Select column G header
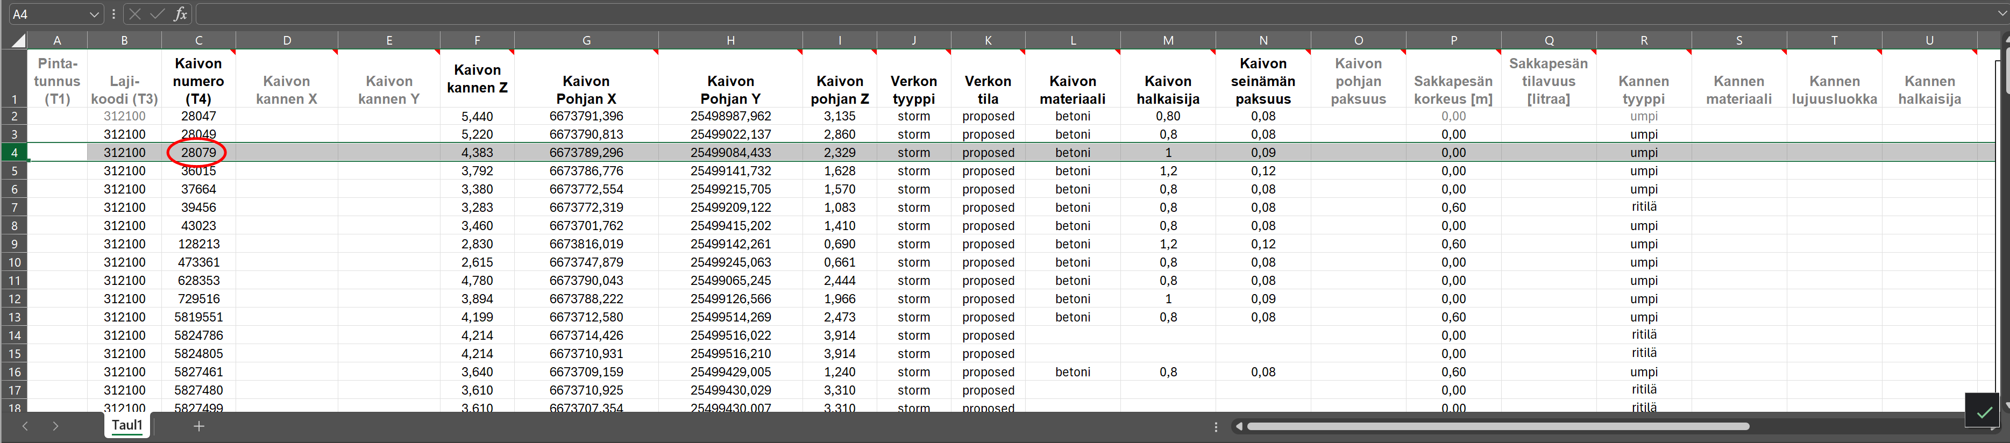 (586, 40)
